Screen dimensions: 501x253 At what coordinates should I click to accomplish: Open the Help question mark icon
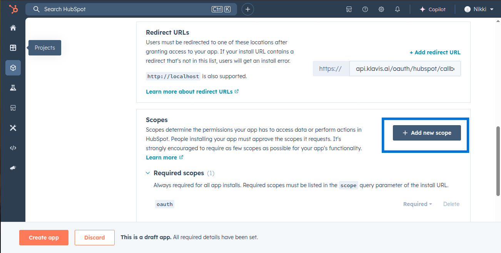coord(365,9)
